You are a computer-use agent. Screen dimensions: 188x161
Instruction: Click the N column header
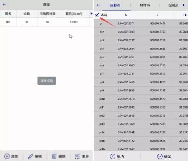tap(126, 15)
